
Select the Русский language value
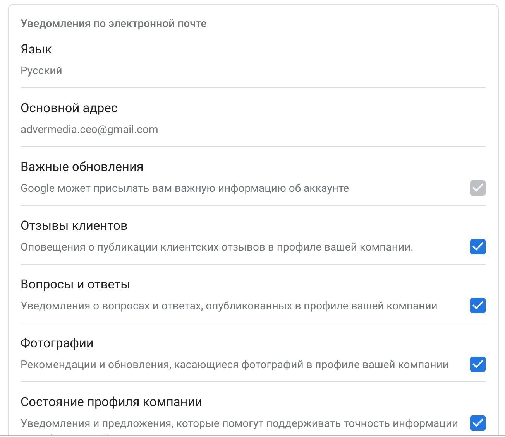(x=41, y=71)
